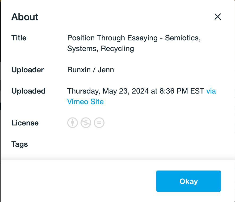Screen dimensions: 235x202
Task: Click the Uploader field label
Action: [x=28, y=70]
